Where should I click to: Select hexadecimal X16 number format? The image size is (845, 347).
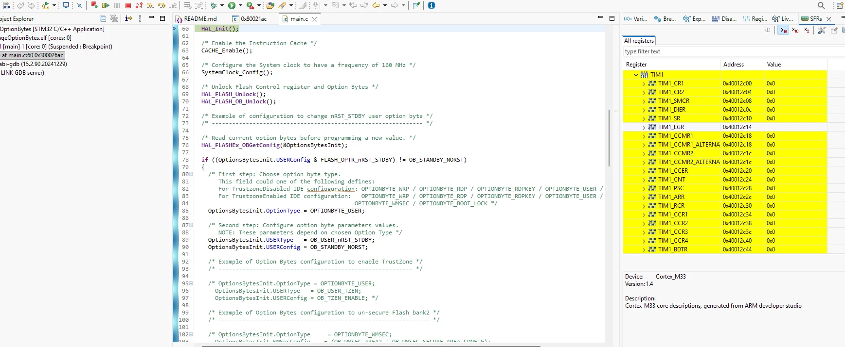(784, 30)
